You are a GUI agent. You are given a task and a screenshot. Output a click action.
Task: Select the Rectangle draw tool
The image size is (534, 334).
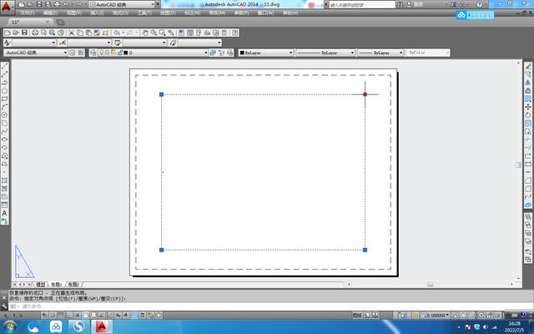tap(5, 99)
